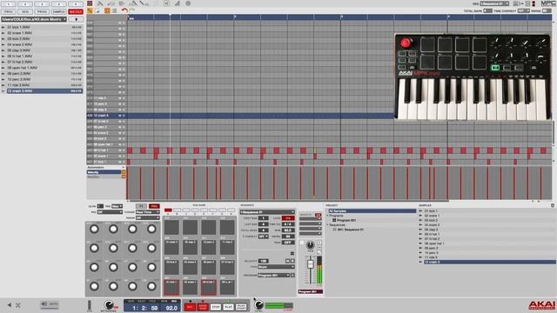Viewport: 557px width, 313px height.
Task: Preview the 12 crash 3 speaker icon in Samples list
Action: tap(420, 262)
